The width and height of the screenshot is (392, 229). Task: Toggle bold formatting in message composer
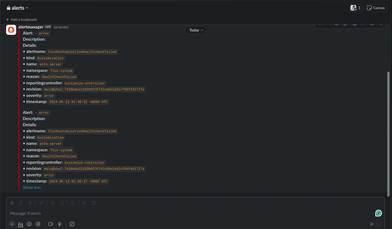coord(12,203)
